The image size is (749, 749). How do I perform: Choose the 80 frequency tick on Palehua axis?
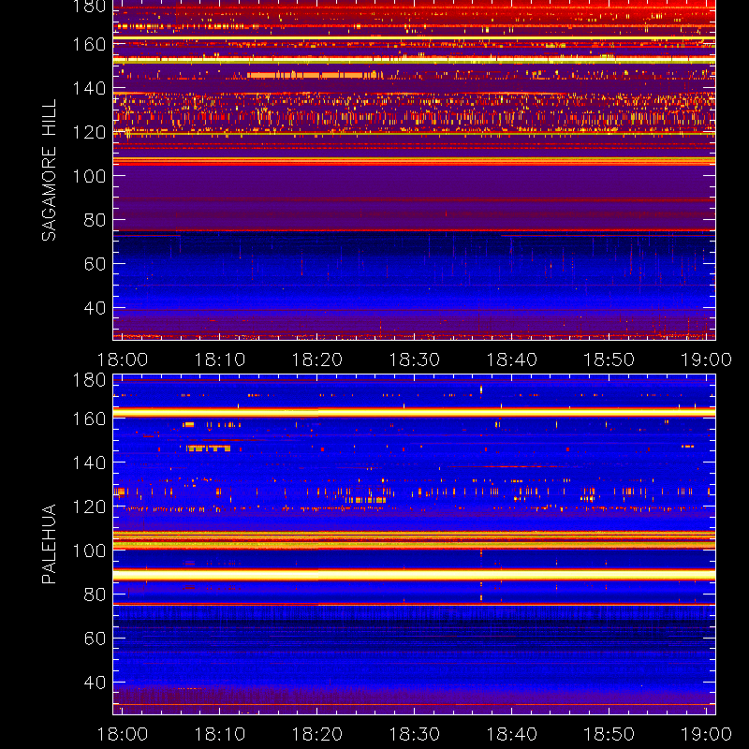[x=95, y=595]
